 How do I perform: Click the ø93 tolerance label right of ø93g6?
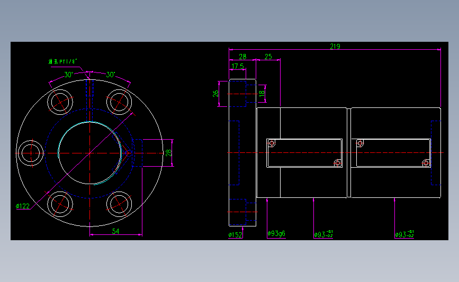point(323,234)
